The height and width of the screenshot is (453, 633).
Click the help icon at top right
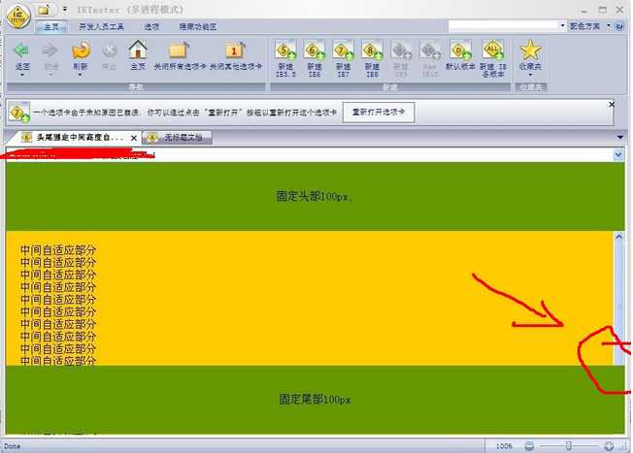pos(619,26)
